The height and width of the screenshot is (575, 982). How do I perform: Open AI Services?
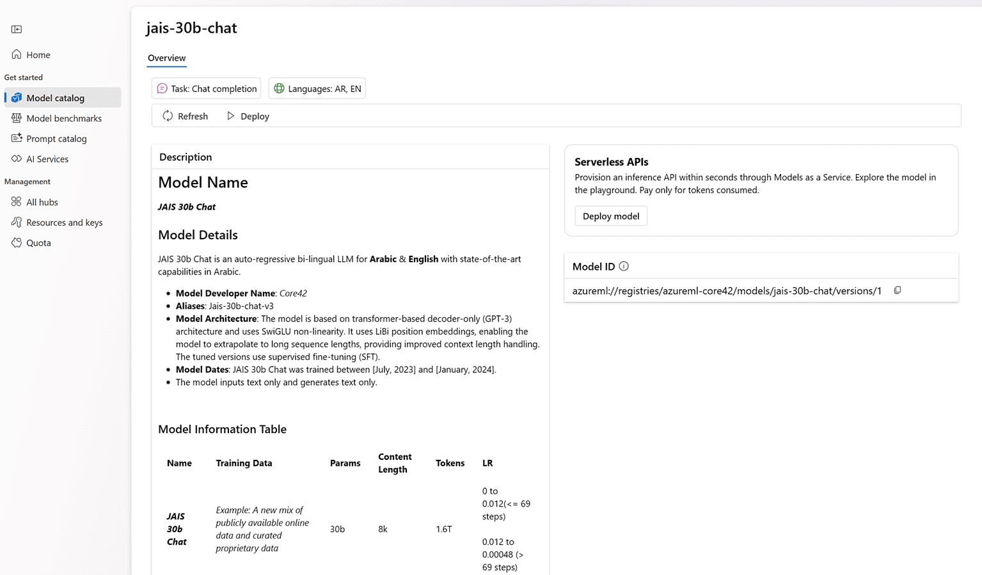pos(47,159)
